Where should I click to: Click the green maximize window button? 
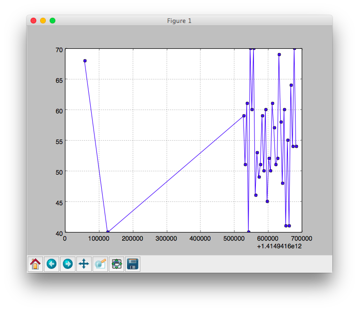(53, 21)
